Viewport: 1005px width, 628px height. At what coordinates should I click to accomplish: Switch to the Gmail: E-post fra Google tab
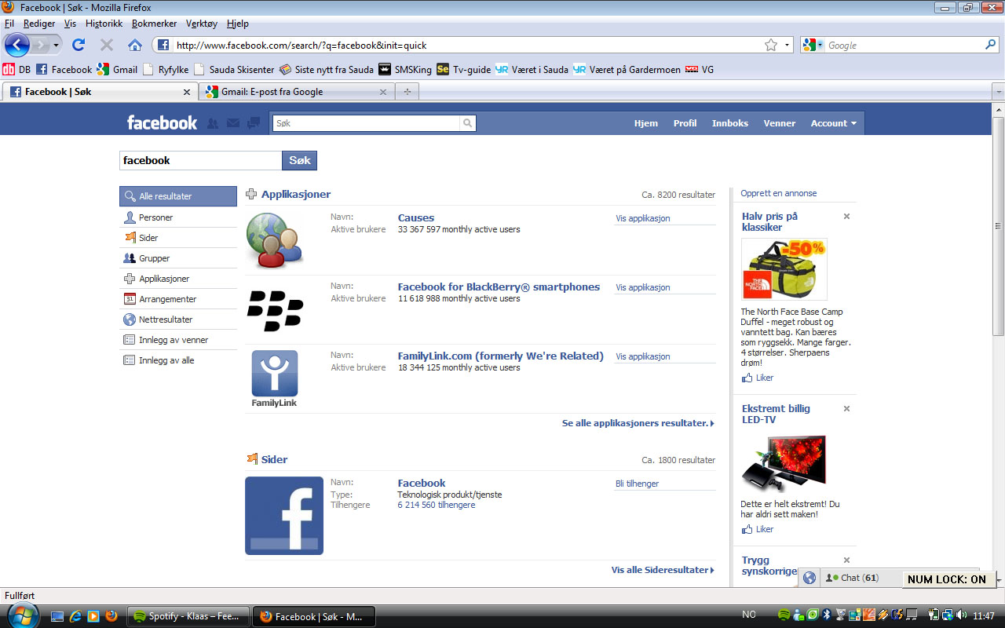point(296,92)
